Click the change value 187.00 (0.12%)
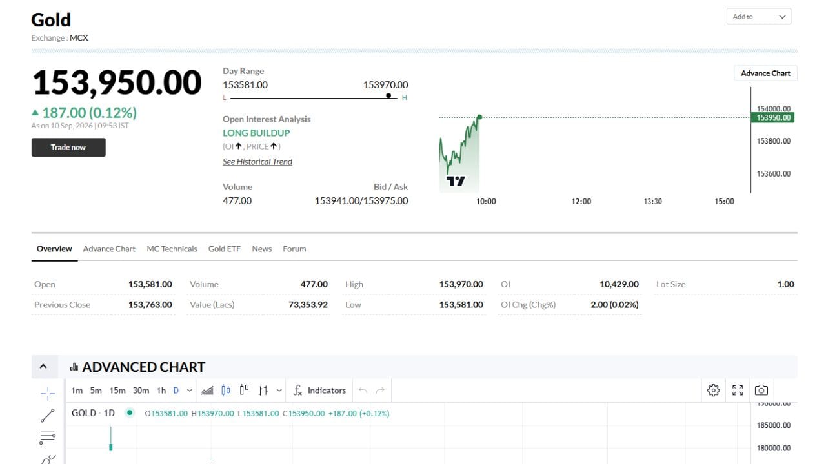The image size is (826, 464). pyautogui.click(x=89, y=113)
